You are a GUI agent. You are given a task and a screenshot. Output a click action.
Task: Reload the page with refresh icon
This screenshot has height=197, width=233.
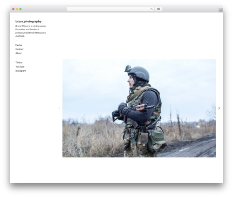click(x=151, y=9)
